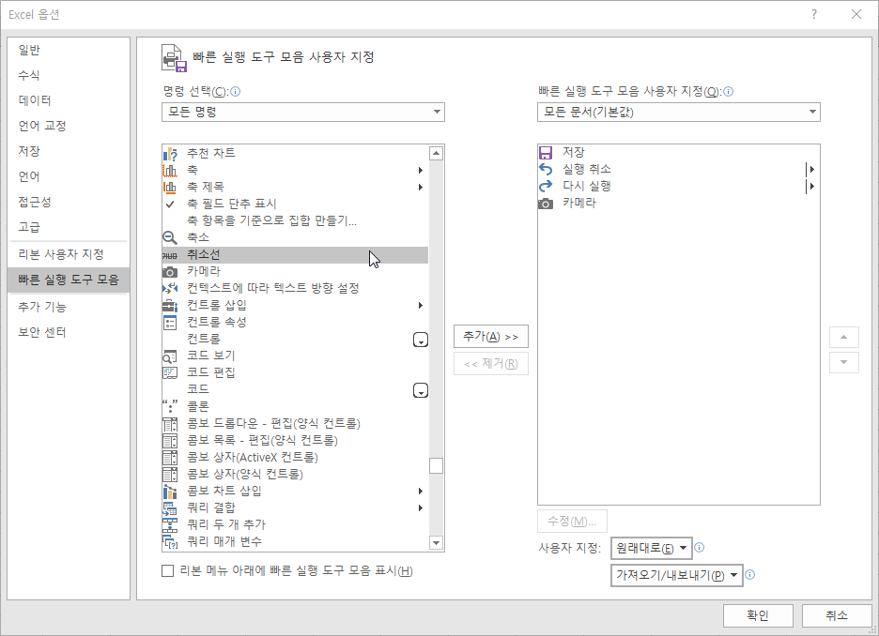Expand the 콤보 차트 삽입 submenu arrow
Screen dimensions: 879x636
421,491
